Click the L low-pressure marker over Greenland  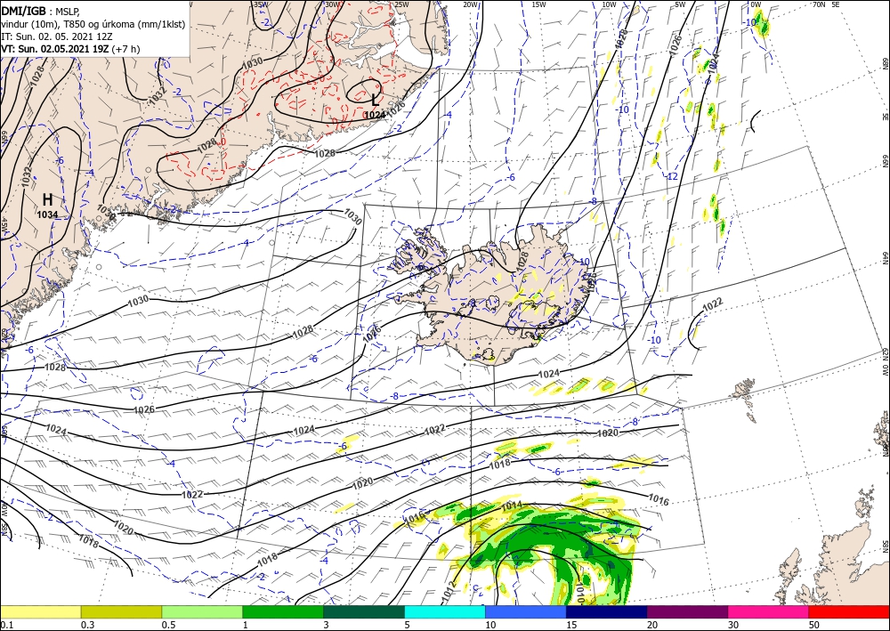[375, 101]
